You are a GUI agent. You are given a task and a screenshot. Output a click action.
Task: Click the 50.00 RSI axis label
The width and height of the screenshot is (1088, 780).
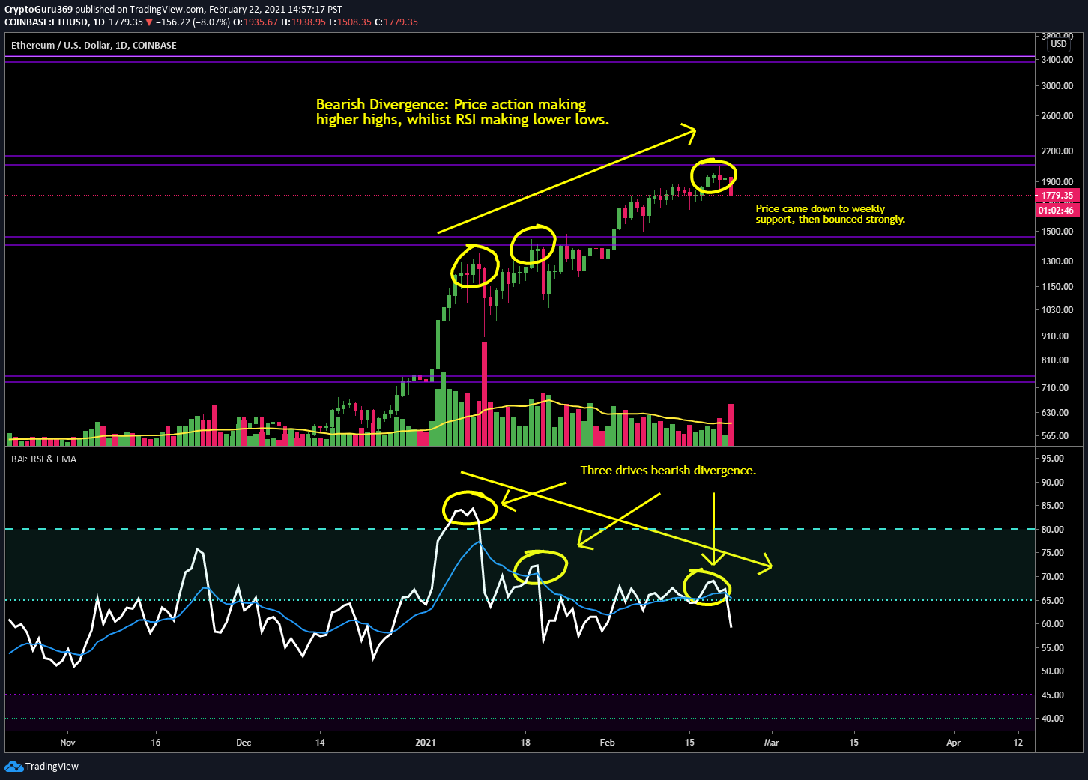(1052, 671)
